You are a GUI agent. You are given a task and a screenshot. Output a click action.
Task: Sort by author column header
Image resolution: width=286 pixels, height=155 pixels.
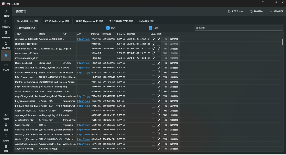(69, 34)
